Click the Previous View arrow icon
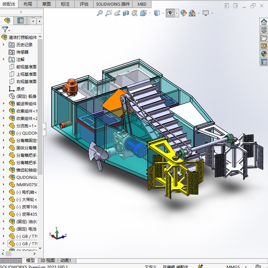This screenshot has width=268, height=268. click(117, 13)
